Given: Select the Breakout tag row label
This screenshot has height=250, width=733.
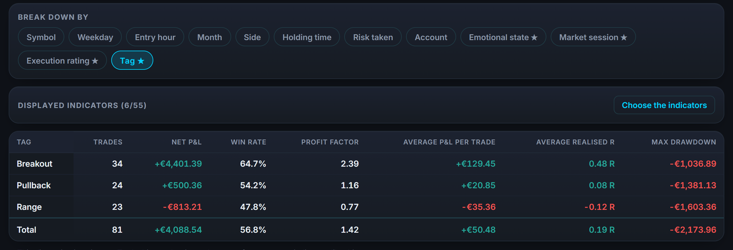Looking at the screenshot, I should tap(34, 163).
